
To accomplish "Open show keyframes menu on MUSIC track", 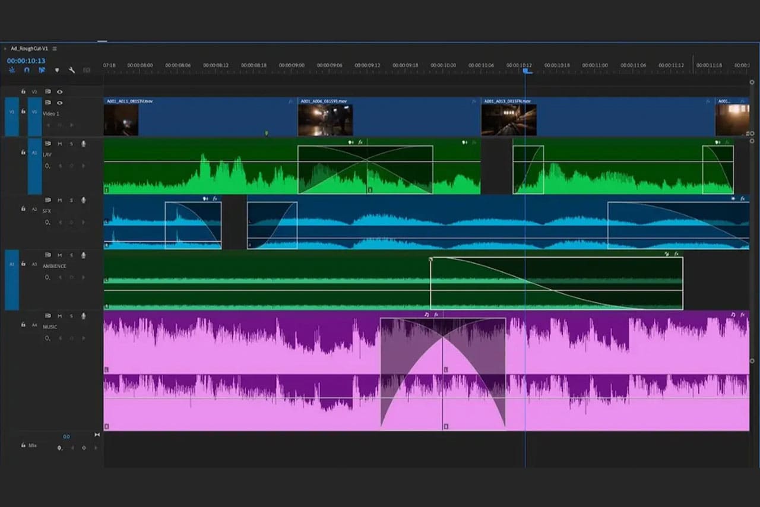I will coord(47,338).
